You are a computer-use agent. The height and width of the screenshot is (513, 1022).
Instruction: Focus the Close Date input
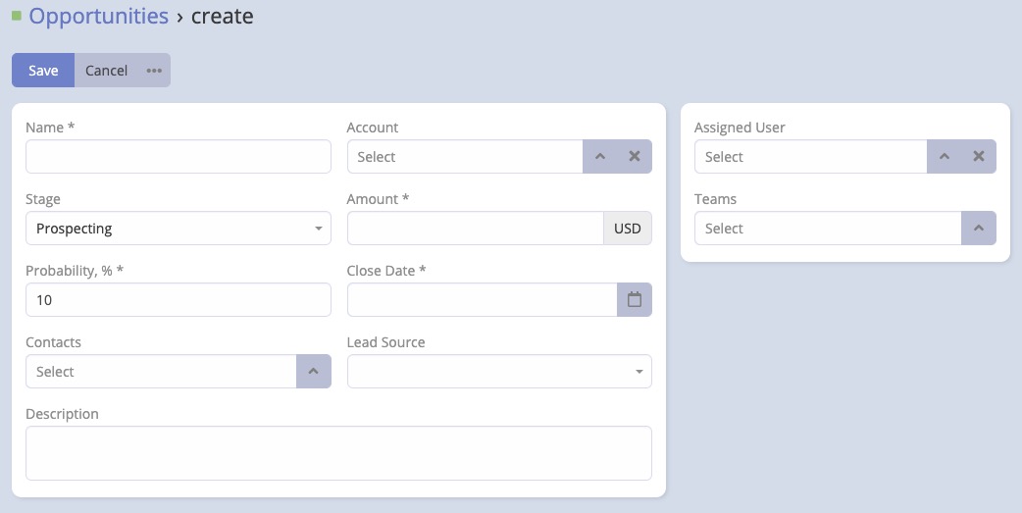point(482,300)
